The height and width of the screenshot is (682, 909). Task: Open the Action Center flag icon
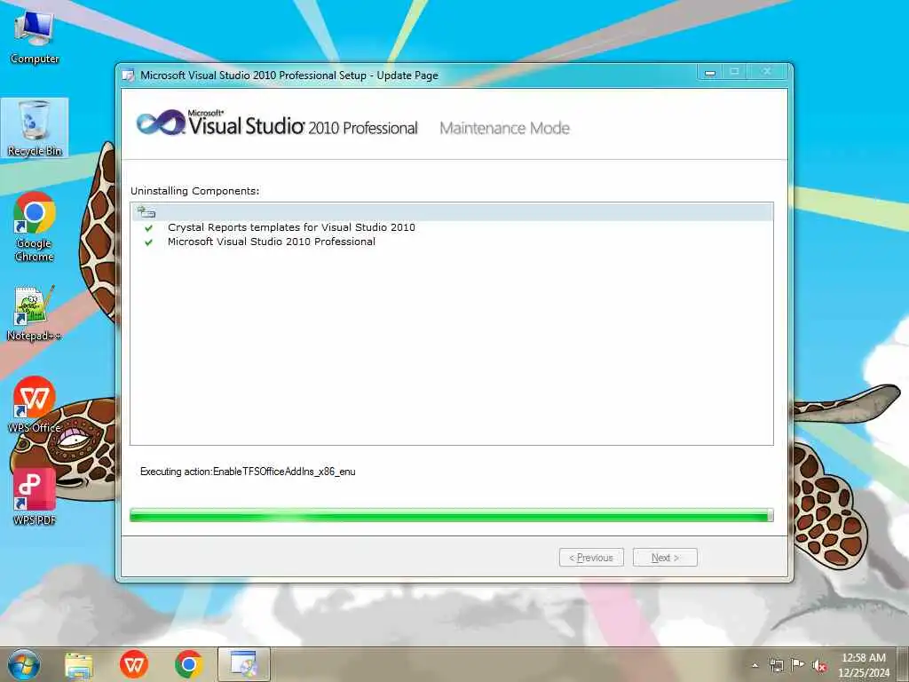(798, 665)
